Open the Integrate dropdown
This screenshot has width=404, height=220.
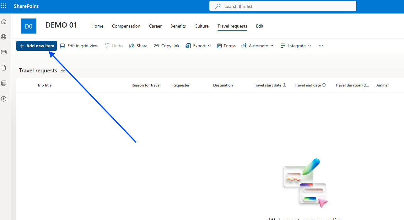click(x=296, y=46)
